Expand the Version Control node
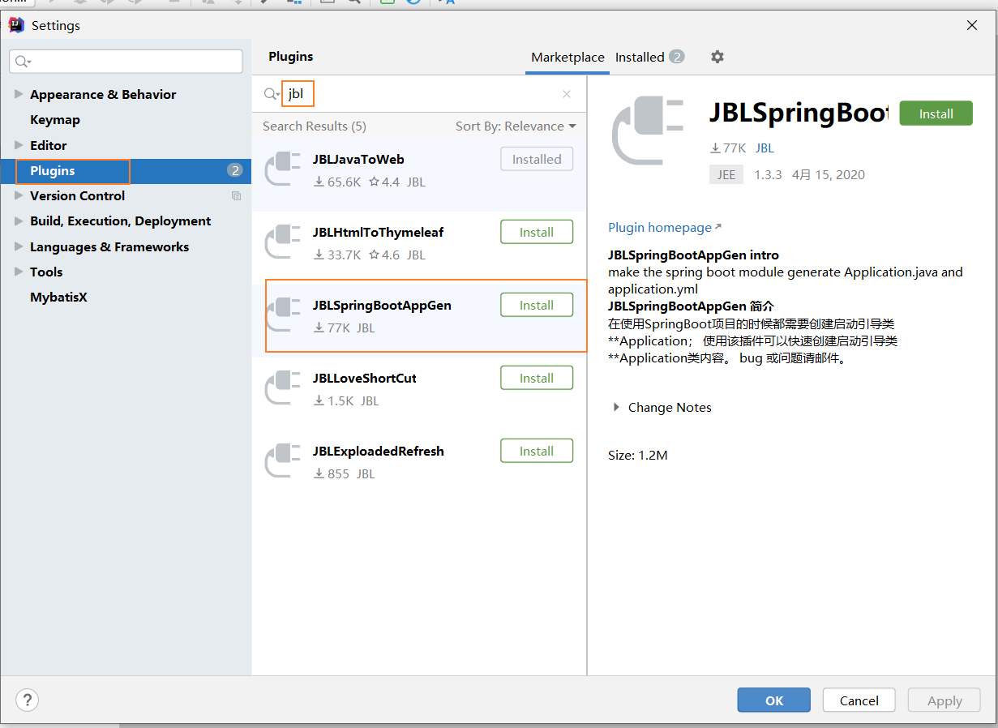Screen dimensions: 998x728 [x=19, y=195]
